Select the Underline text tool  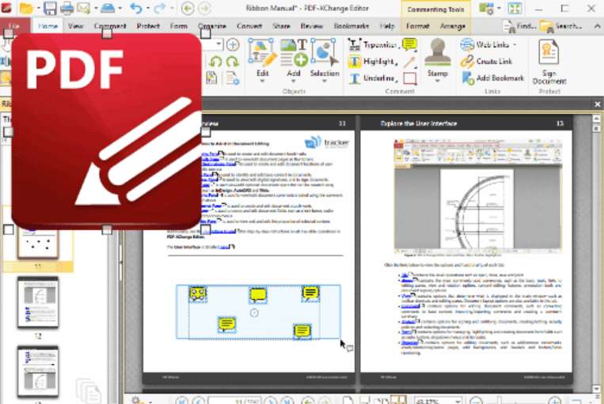pyautogui.click(x=373, y=78)
